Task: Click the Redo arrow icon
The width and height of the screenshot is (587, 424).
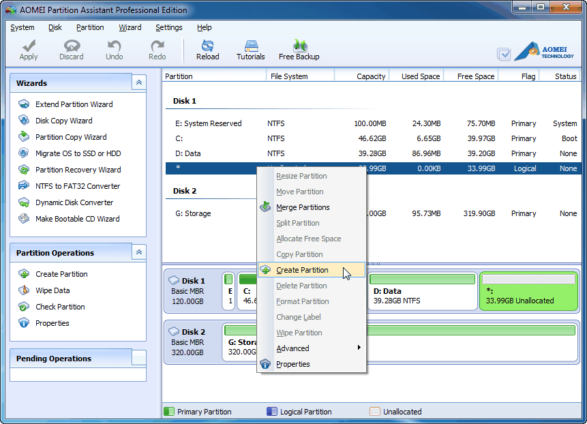Action: [157, 46]
